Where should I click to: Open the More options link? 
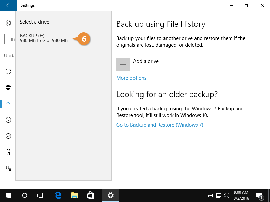[x=131, y=78]
